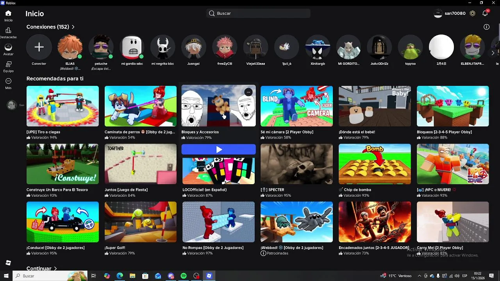Expand the Continuar section arrow
The height and width of the screenshot is (281, 500).
click(x=55, y=269)
